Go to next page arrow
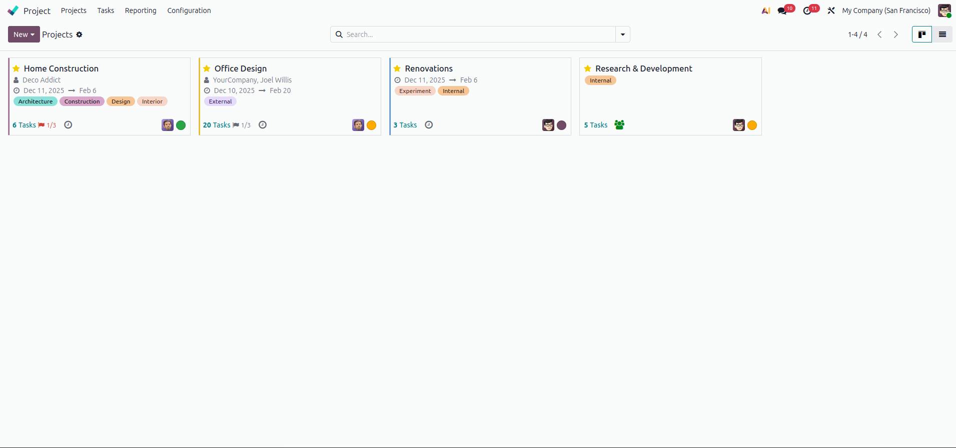The height and width of the screenshot is (448, 956). coord(896,34)
